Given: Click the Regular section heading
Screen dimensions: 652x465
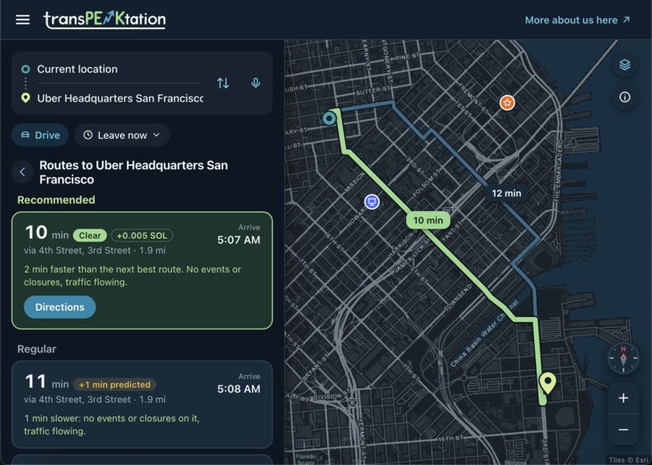Looking at the screenshot, I should [36, 349].
